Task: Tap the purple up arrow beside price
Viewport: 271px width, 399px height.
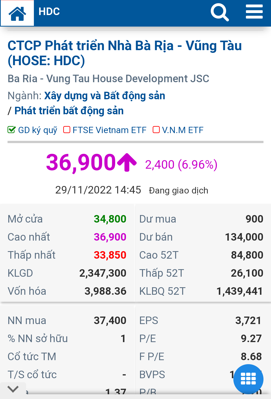Action: [127, 162]
